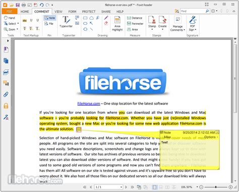Viewport: 239px width, 192px height.
Task: Expand the Zoom tool dropdown
Action: tap(17, 29)
